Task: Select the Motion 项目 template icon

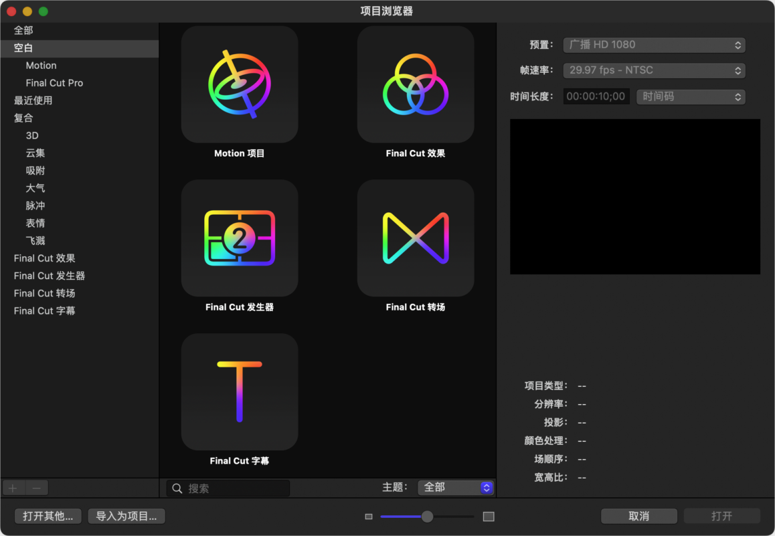Action: click(x=240, y=84)
